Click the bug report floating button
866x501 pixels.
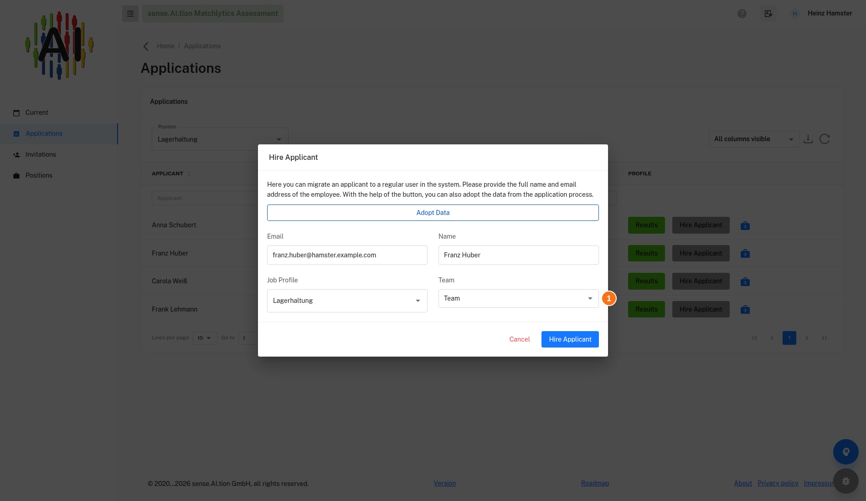pos(846,481)
